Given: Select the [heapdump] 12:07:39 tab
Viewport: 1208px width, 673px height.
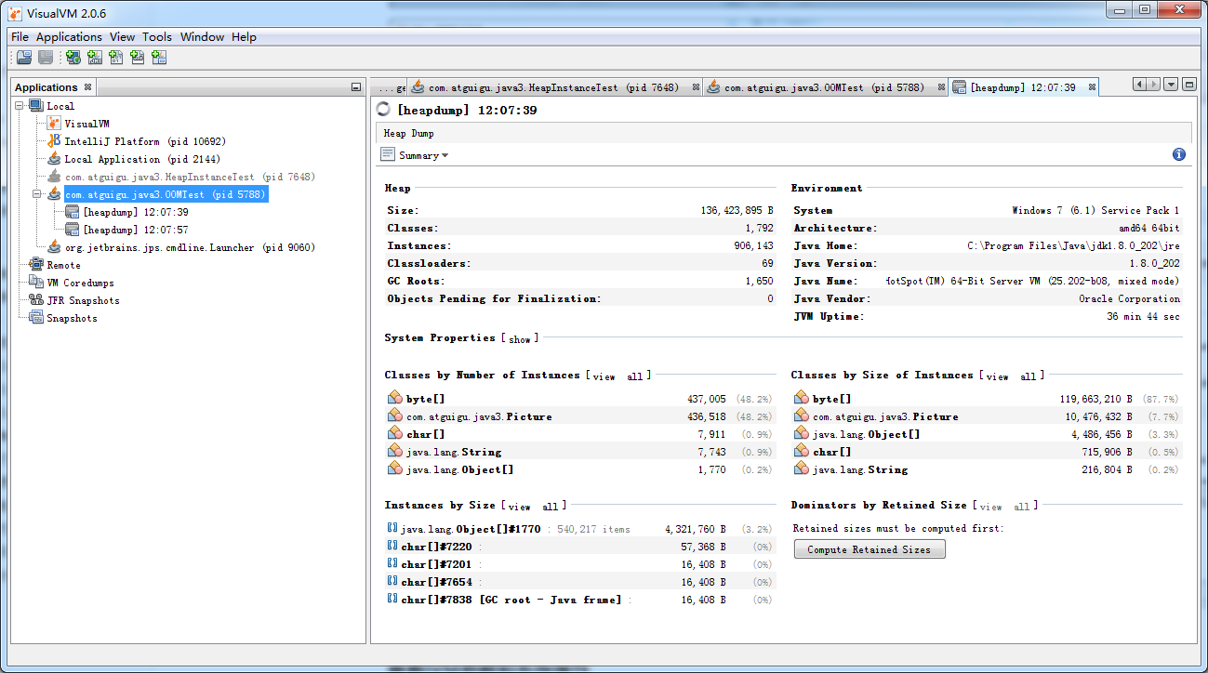Looking at the screenshot, I should (x=1023, y=87).
